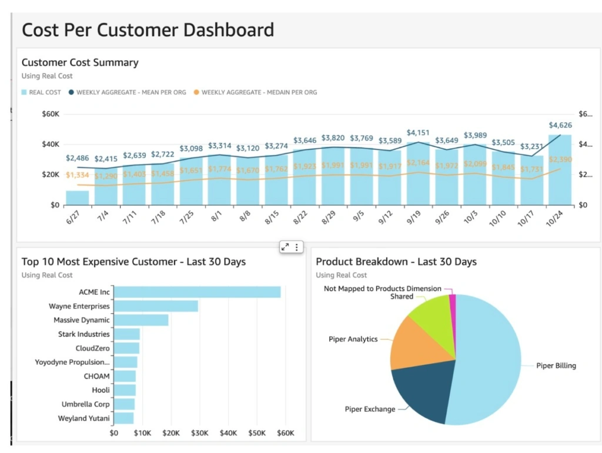The image size is (602, 453).
Task: Click the Wayne Enterprises bar
Action: [156, 306]
